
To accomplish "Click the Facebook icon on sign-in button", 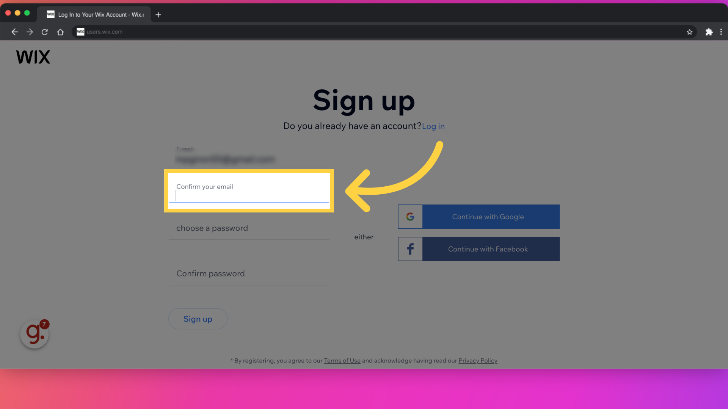I will click(x=410, y=249).
